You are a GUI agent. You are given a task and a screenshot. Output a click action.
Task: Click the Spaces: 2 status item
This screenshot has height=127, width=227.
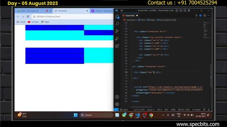click(150, 110)
